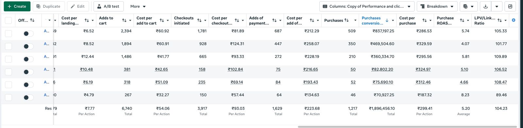Screen dimensions: 523x128
Task: Click the 109.89 LPV/Link Ratio value
Action: pos(500,57)
